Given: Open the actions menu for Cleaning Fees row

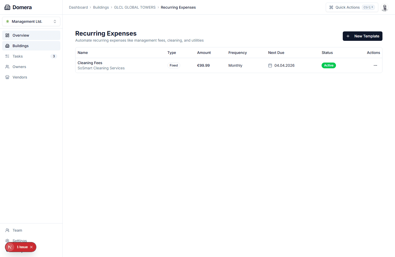Looking at the screenshot, I should coord(375,65).
